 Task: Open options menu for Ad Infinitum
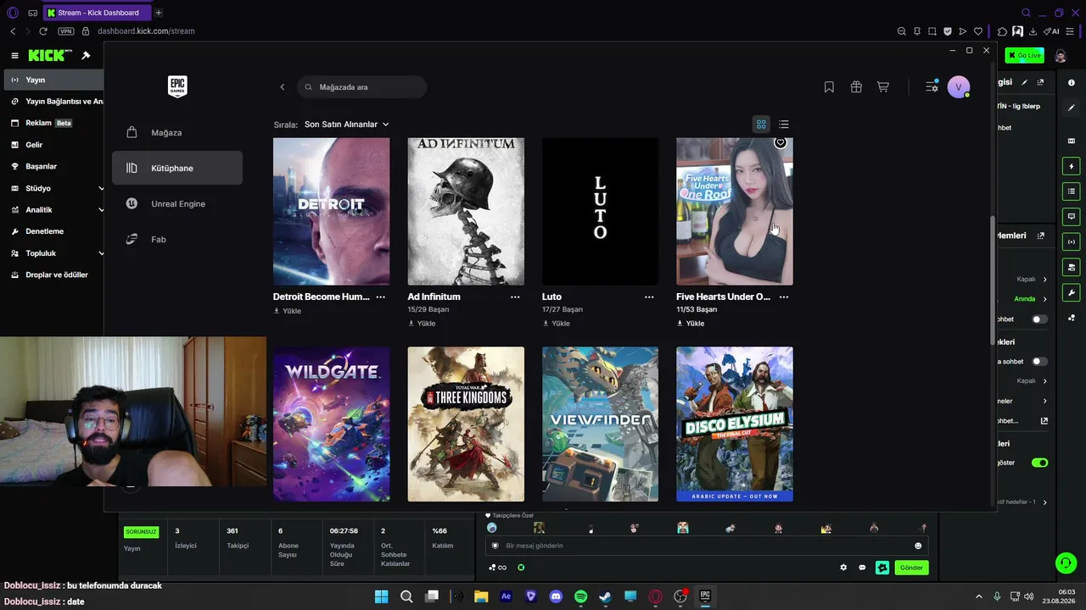515,297
